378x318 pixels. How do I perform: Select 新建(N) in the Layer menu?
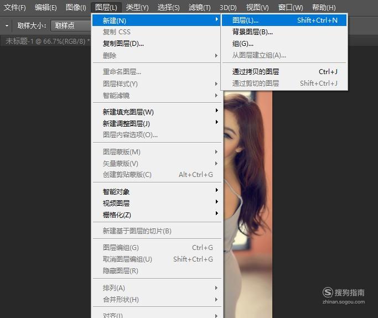coord(157,20)
